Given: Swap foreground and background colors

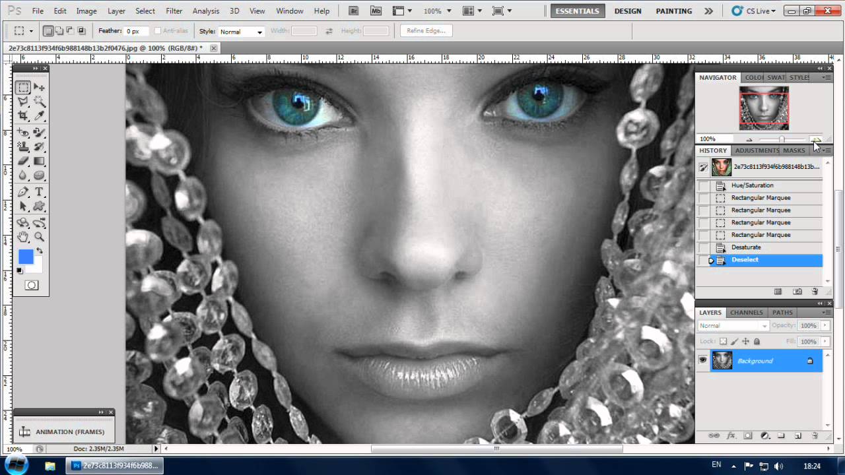Looking at the screenshot, I should (40, 251).
